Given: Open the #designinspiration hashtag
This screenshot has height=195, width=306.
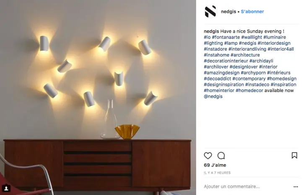Looking at the screenshot, I should pyautogui.click(x=224, y=85).
